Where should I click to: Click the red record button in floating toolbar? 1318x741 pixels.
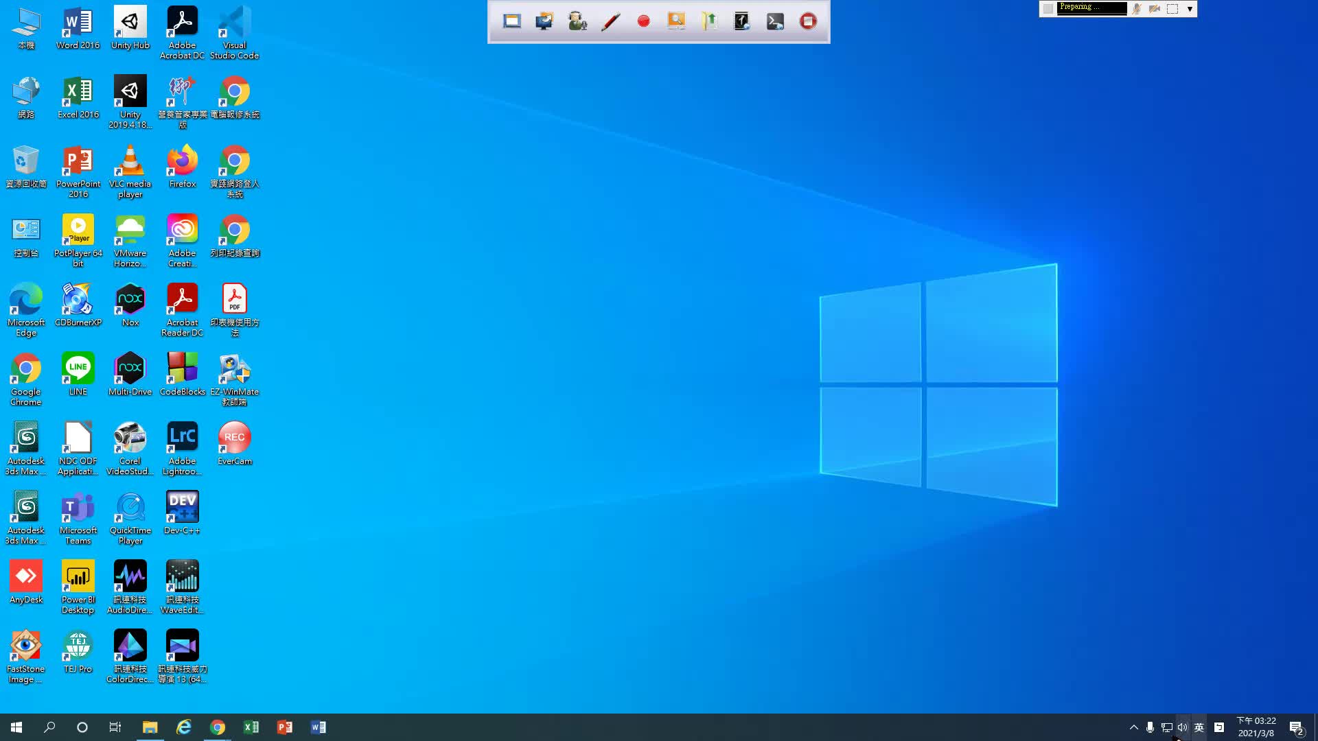tap(643, 21)
